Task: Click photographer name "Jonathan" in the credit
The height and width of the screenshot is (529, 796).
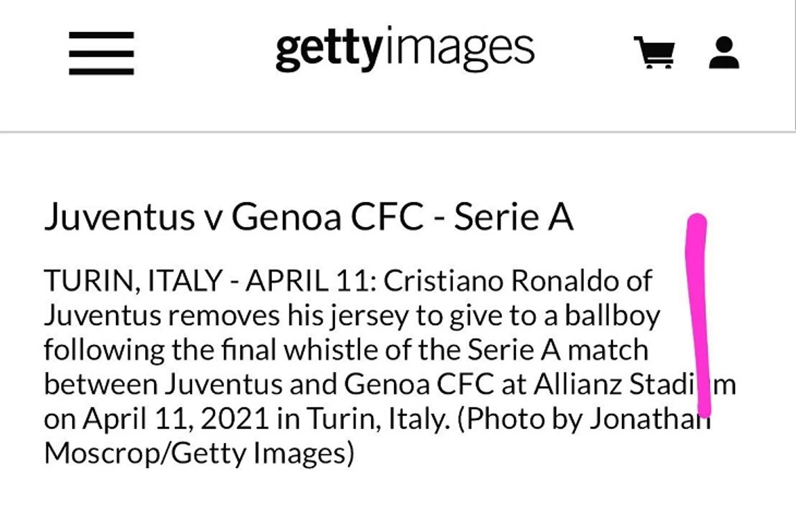Action: [x=649, y=419]
